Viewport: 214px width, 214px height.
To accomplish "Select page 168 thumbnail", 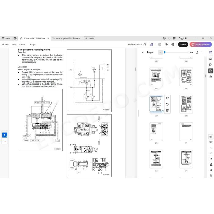I will 186,77.
